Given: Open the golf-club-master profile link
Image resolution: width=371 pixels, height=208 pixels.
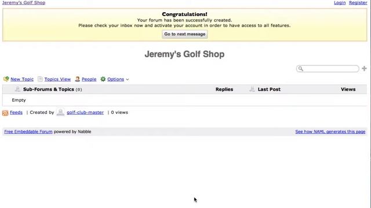Looking at the screenshot, I should click(x=85, y=113).
